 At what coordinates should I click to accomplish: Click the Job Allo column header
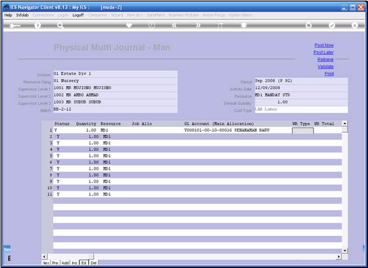pos(142,123)
